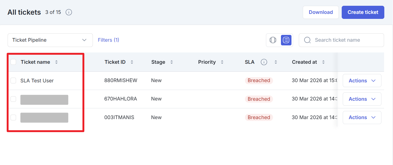Screen dimensions: 393x165
Task: Click the info icon beside All tickets count
Action: point(69,12)
